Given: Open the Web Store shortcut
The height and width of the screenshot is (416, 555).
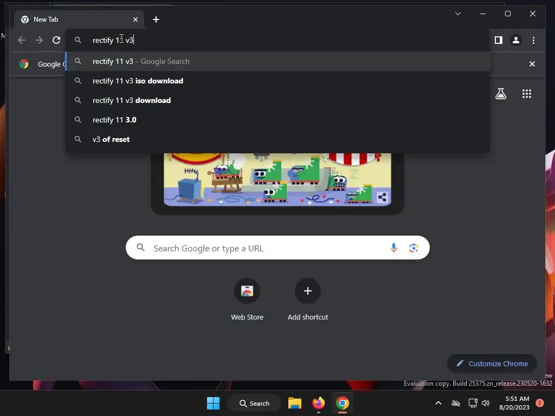Looking at the screenshot, I should tap(247, 300).
